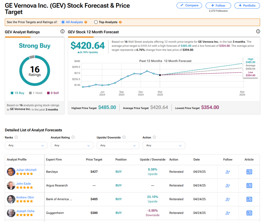This screenshot has height=222, width=262.
Task: Show info for 12 Month Forecast
Action: pos(258,31)
